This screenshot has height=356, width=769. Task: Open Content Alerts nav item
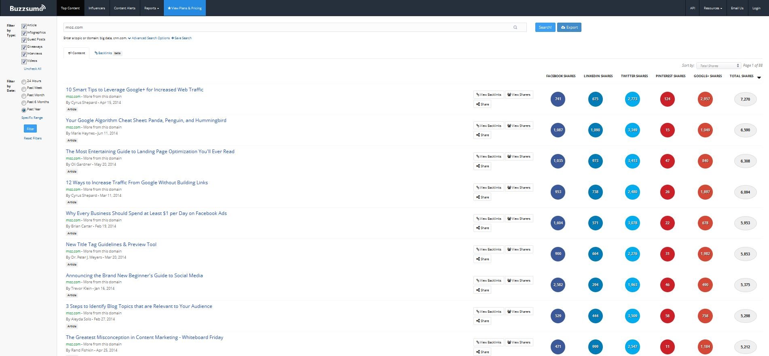point(125,8)
